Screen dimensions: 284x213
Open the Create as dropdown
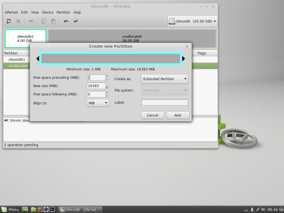(x=165, y=79)
